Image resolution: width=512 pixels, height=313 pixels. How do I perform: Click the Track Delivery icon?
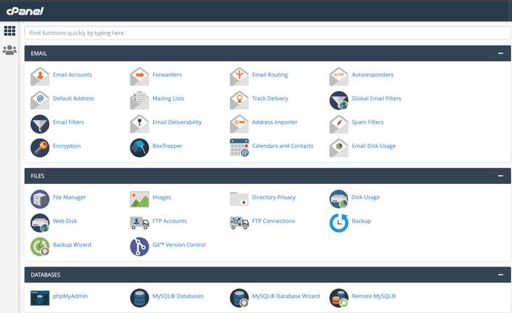239,100
